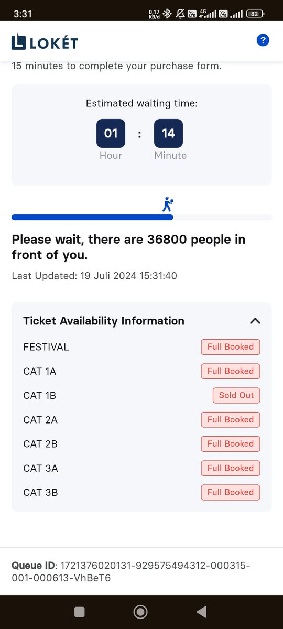The height and width of the screenshot is (629, 283).
Task: Tap the FESTIVAL Full Booked badge
Action: click(x=231, y=347)
